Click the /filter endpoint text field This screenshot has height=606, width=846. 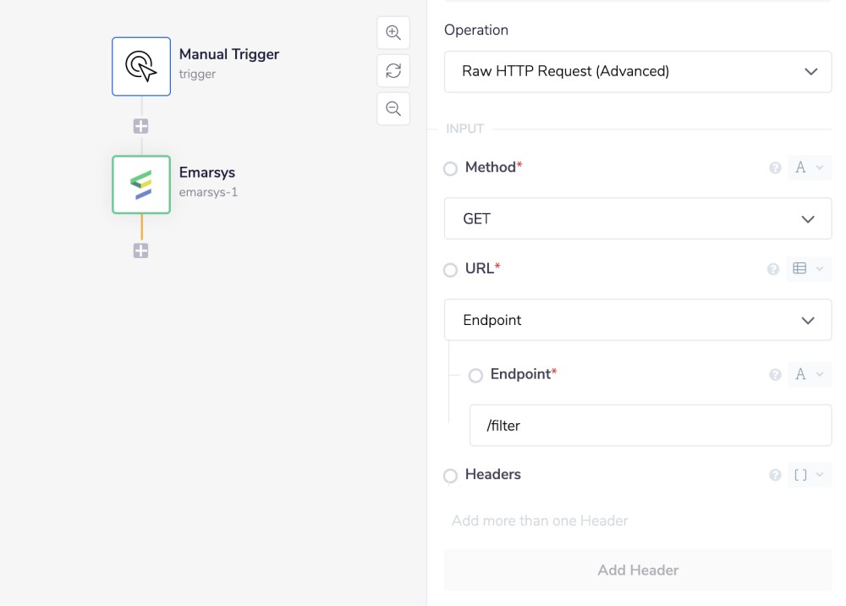coord(650,426)
